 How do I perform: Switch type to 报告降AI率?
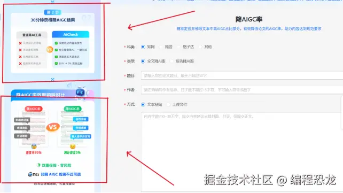click(x=171, y=61)
